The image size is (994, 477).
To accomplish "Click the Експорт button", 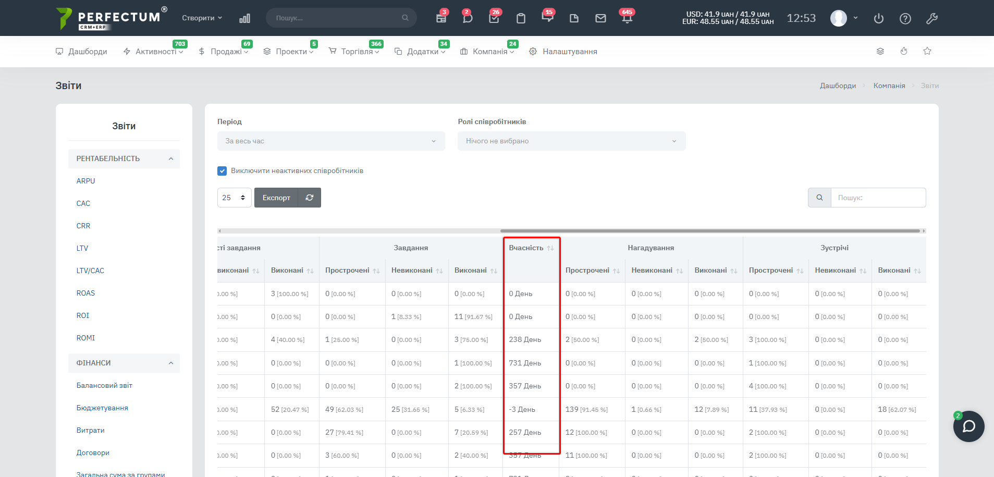I will (x=276, y=198).
